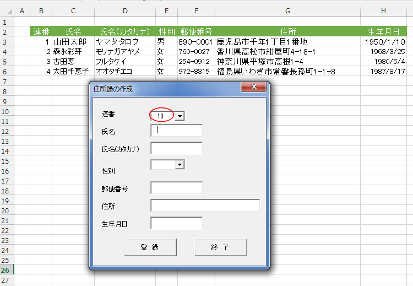The height and width of the screenshot is (286, 413).
Task: Click cell 1950/1/10
Action: [x=383, y=42]
